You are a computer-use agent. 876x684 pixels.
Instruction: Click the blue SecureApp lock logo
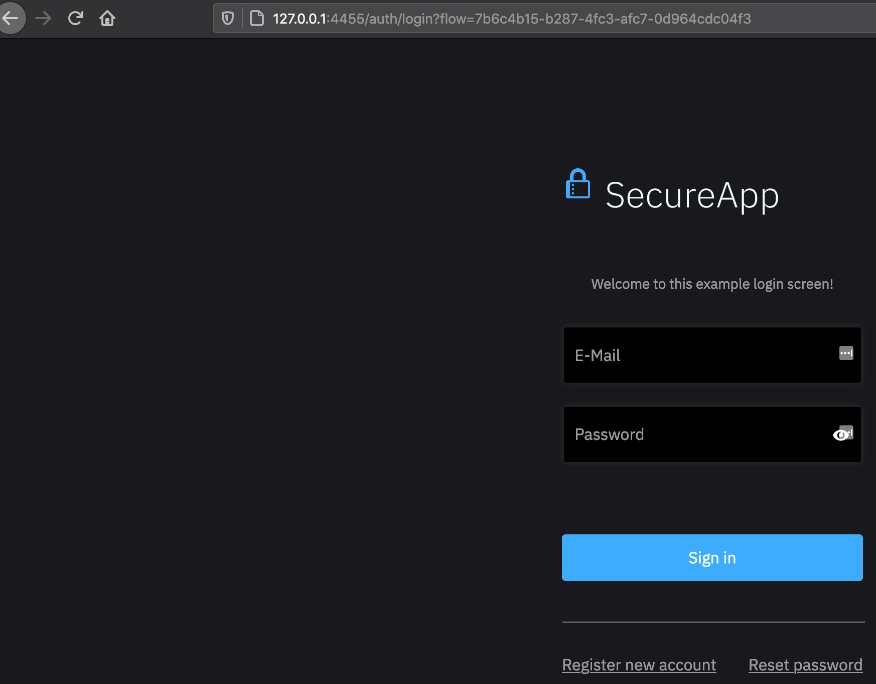click(578, 184)
